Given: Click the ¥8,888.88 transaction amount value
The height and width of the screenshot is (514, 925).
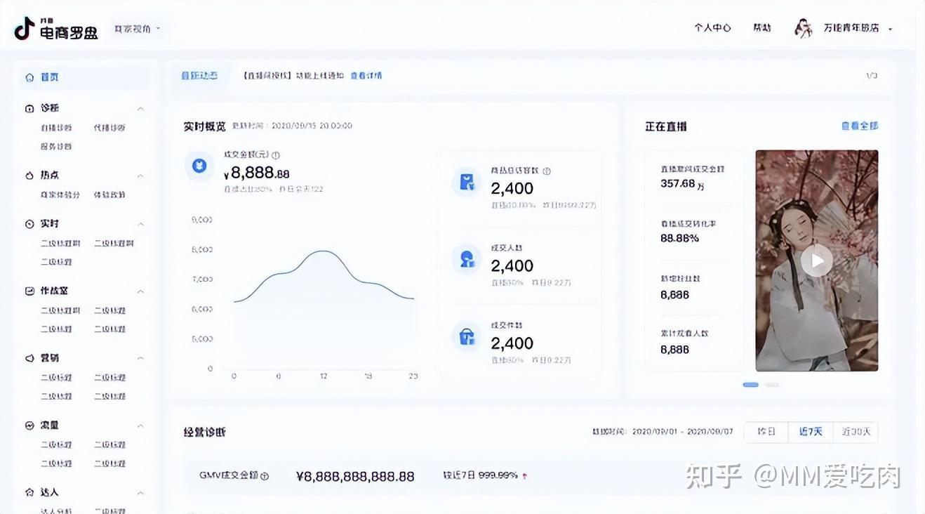Looking at the screenshot, I should coord(256,173).
